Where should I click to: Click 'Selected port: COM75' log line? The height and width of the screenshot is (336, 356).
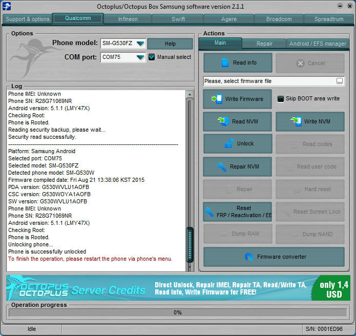35,158
